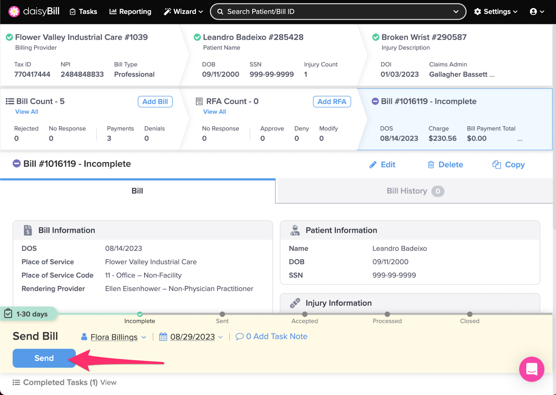
Task: Delete Bill #1016119
Action: pos(445,165)
